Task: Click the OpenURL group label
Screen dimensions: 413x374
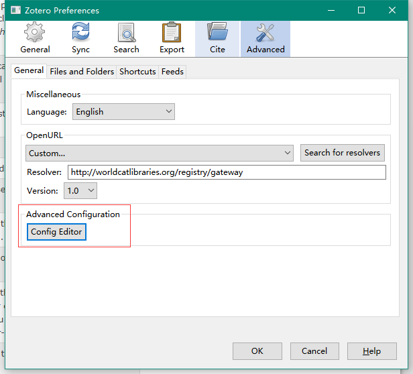Action: (44, 135)
